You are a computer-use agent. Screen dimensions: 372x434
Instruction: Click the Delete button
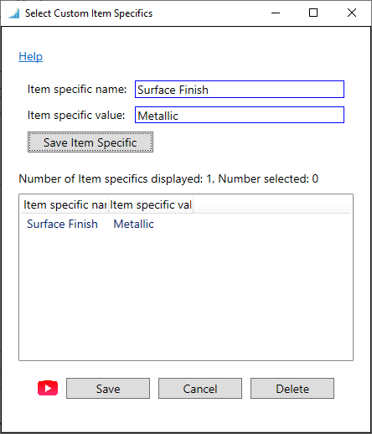[x=292, y=389]
